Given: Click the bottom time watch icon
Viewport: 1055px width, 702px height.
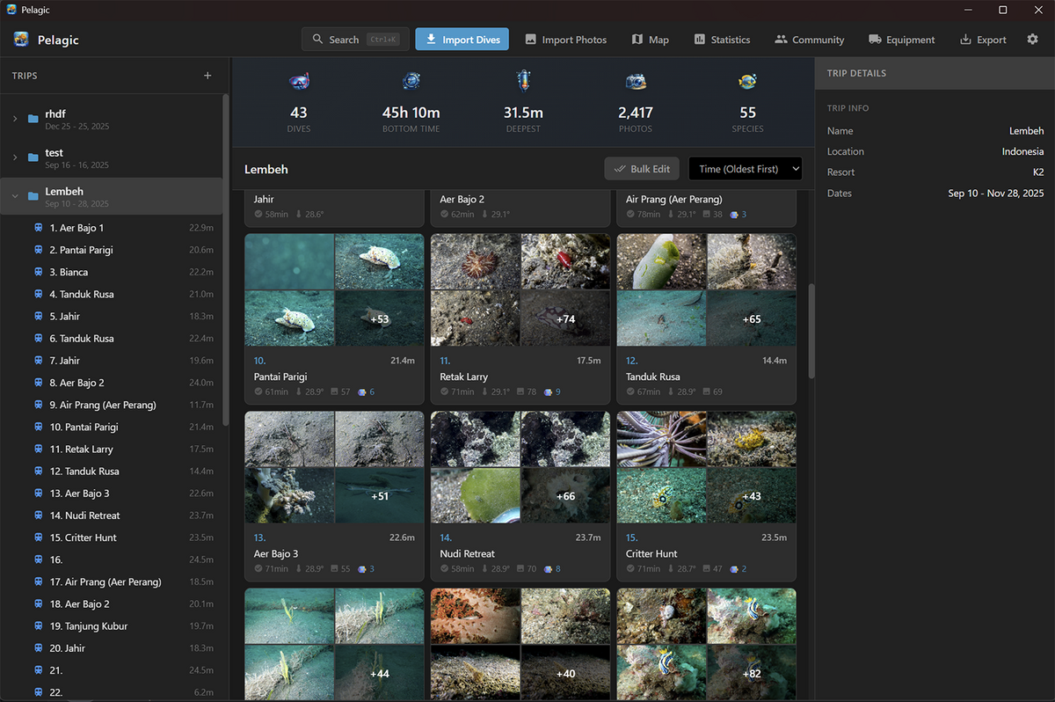Looking at the screenshot, I should tap(411, 82).
